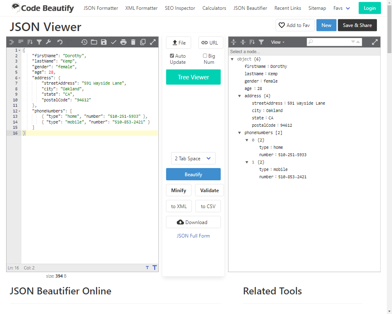Switch to the XML Formatter page
Viewport: 392px width, 314px height.
coord(141,8)
